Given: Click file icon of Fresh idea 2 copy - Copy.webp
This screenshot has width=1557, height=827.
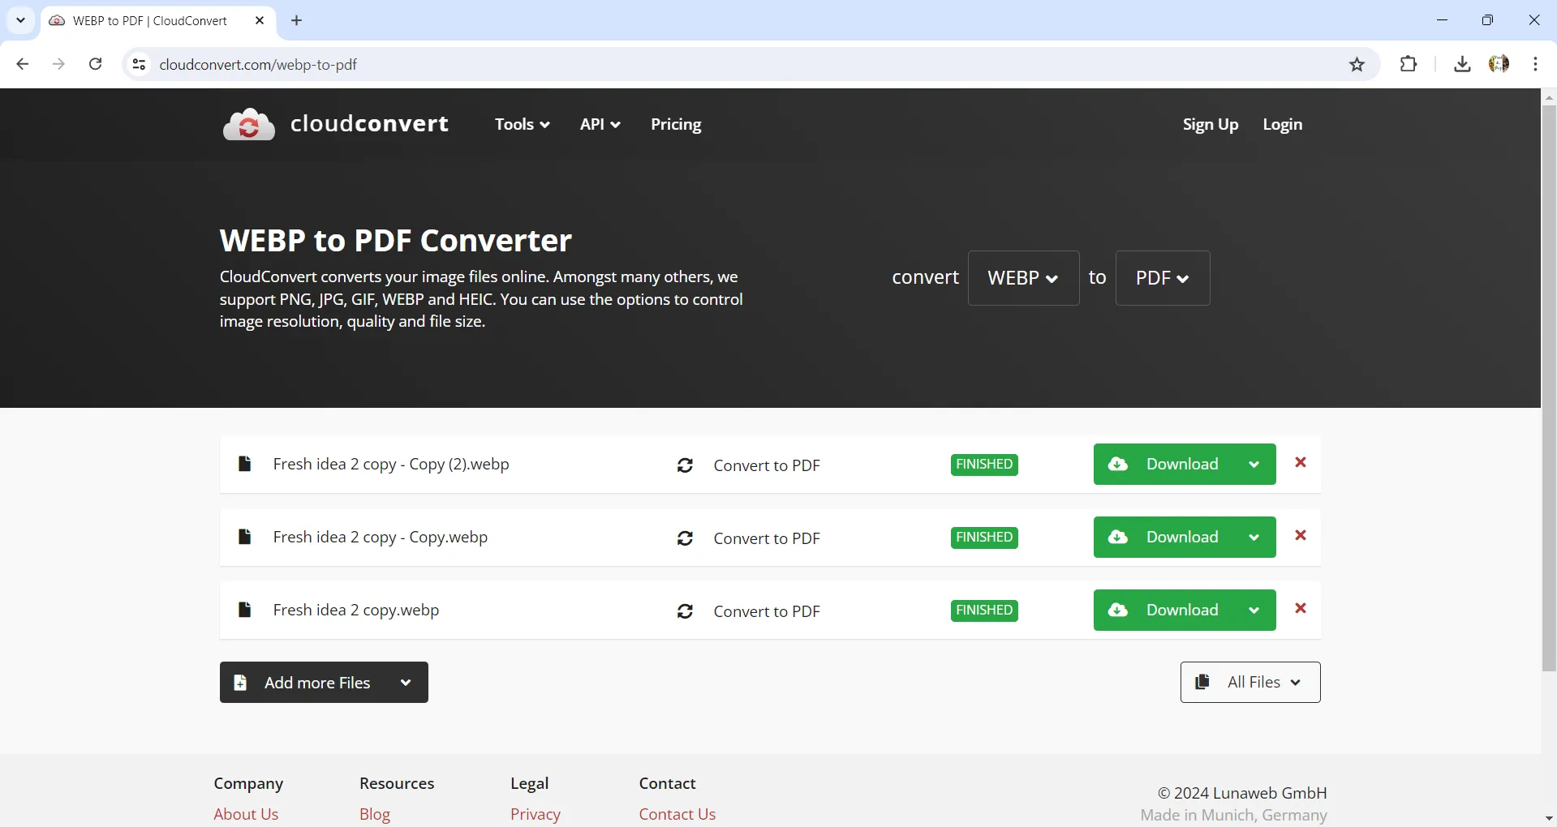Looking at the screenshot, I should 244,537.
